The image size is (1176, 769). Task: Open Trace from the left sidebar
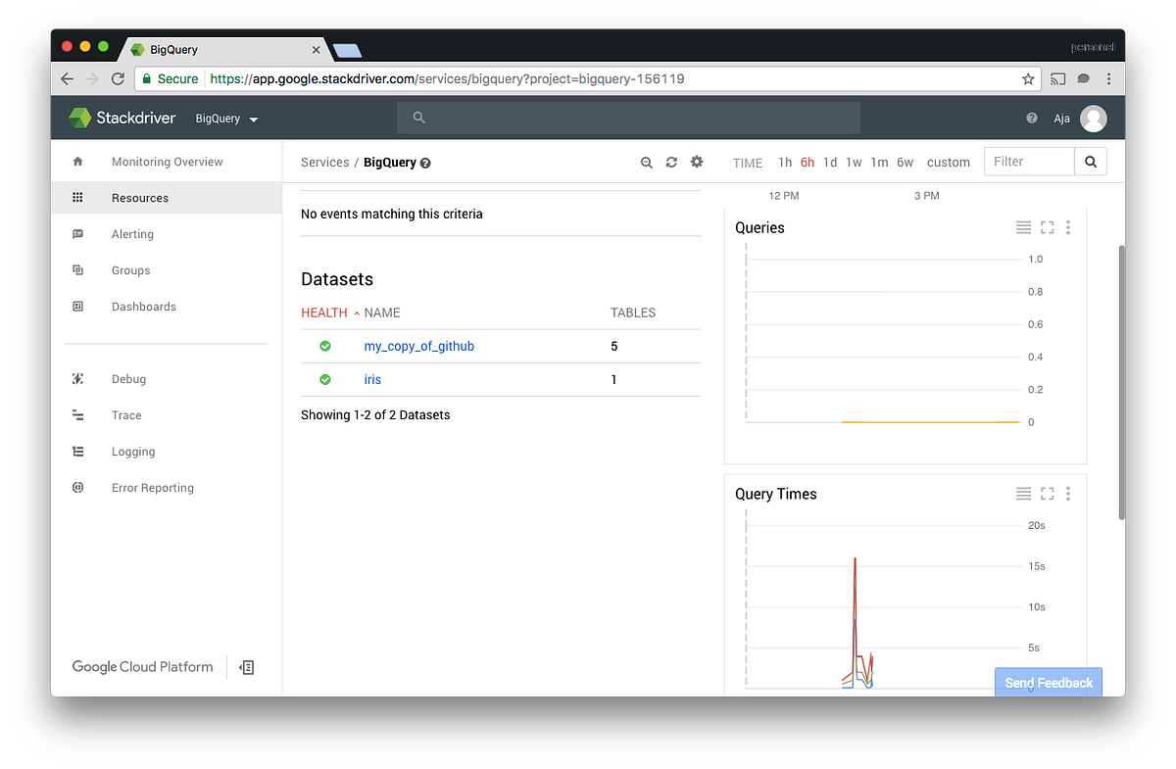tap(125, 414)
